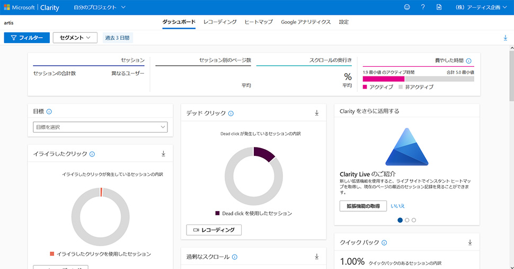The height and width of the screenshot is (269, 514).
Task: Click the Microsoft Clarity logo
Action: click(x=31, y=7)
